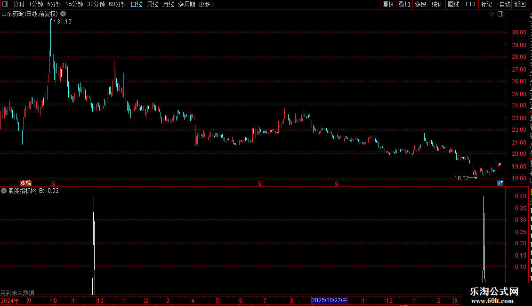Switch to the 1分钟 period
This screenshot has width=532, height=306.
[x=36, y=4]
